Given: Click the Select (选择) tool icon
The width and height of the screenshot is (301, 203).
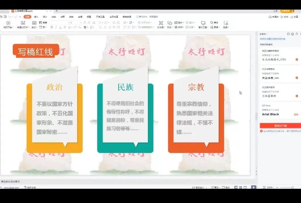Looking at the screenshot, I should pyautogui.click(x=226, y=23).
